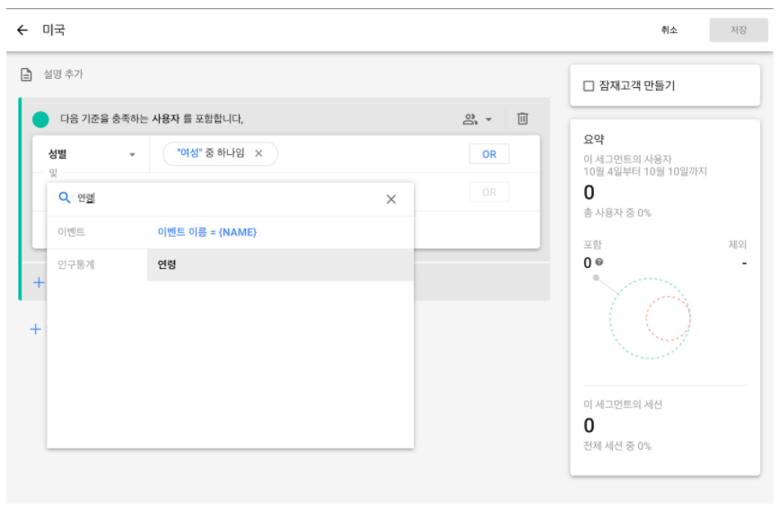
Task: Click the 인구통계 category label
Action: 76,264
